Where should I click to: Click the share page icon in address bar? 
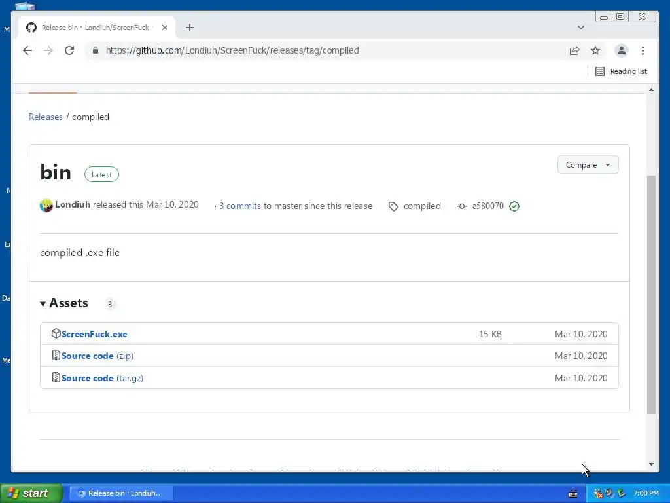point(574,50)
